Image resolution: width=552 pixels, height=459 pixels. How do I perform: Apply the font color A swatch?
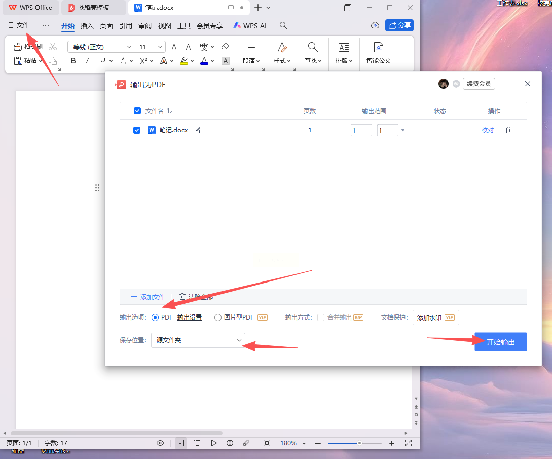tap(204, 60)
